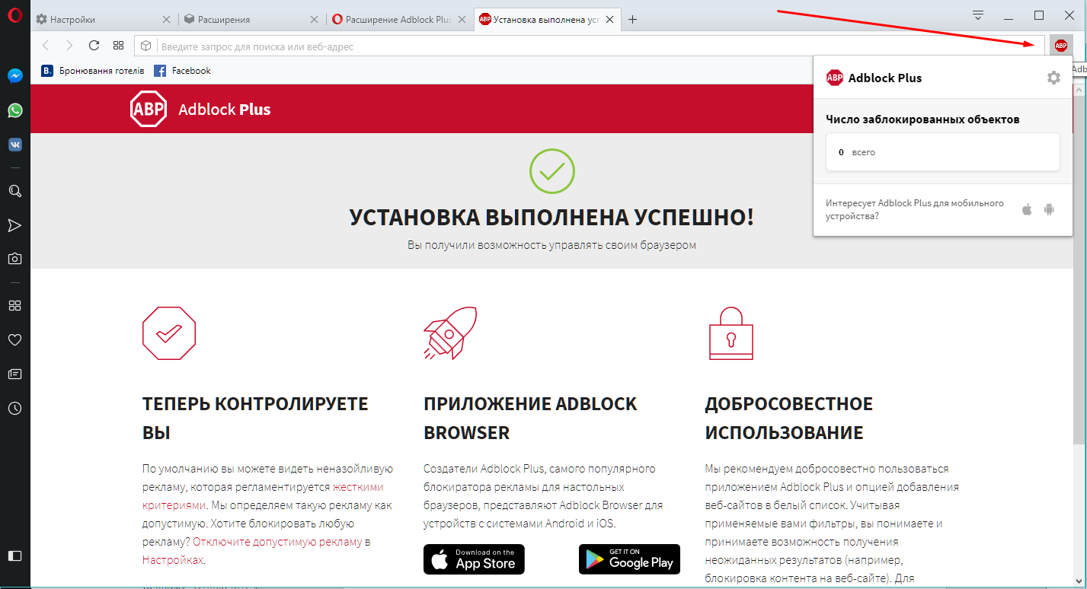Go forward with the forward arrow
This screenshot has height=589, width=1087.
coord(69,46)
